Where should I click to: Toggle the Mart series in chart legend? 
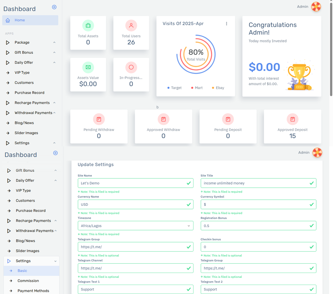click(x=197, y=88)
